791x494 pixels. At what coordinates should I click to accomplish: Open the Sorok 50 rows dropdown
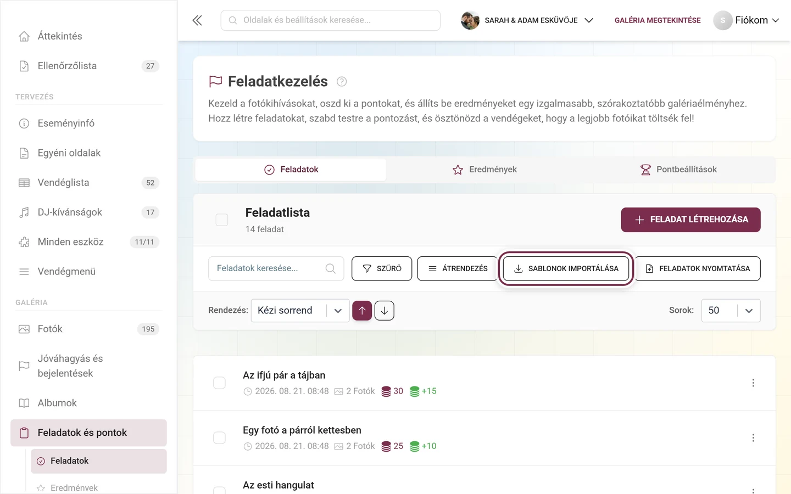tap(731, 311)
